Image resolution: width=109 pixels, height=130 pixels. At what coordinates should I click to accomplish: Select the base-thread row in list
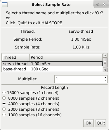52,69
